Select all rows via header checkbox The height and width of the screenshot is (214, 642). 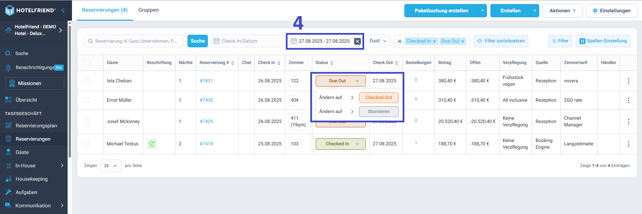[x=87, y=63]
